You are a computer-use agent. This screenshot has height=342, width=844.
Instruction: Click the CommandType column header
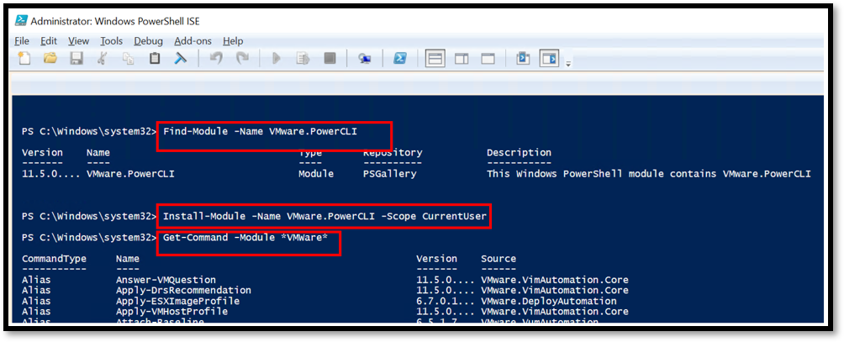pos(55,259)
